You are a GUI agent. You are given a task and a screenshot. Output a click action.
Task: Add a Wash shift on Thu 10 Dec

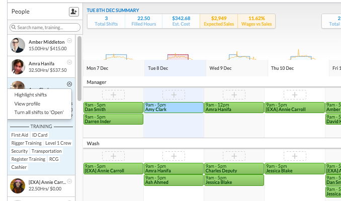294,156
